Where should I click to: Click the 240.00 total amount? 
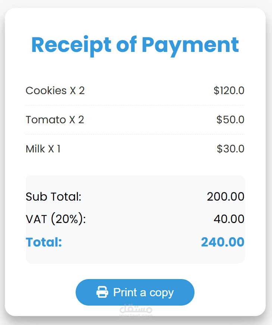click(223, 242)
